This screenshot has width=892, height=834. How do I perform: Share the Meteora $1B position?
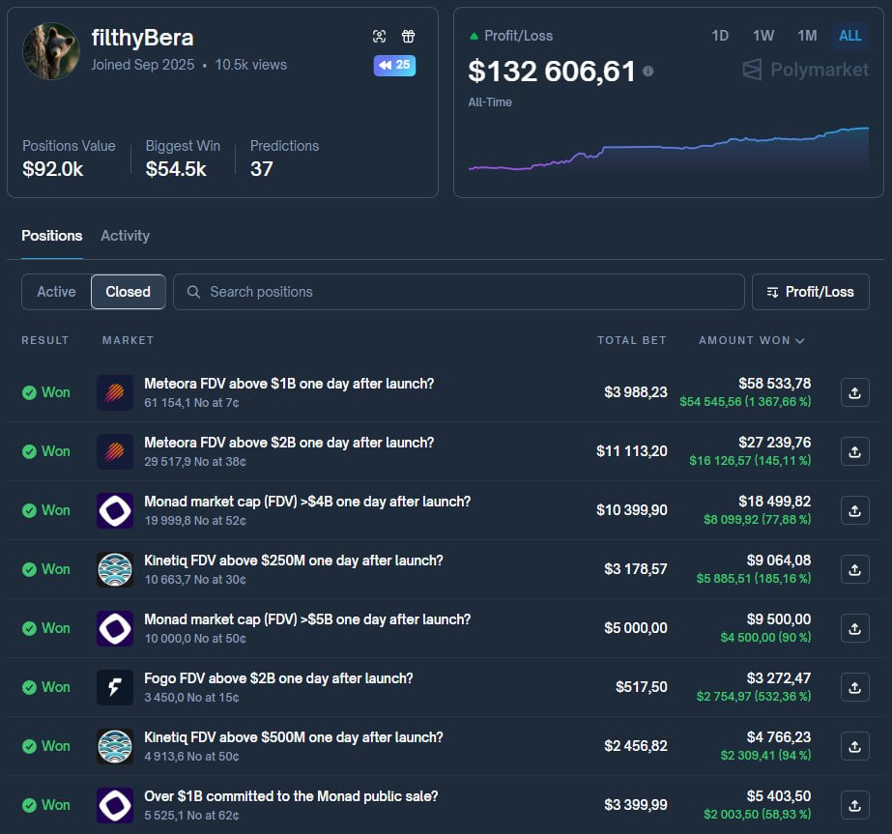pos(854,392)
